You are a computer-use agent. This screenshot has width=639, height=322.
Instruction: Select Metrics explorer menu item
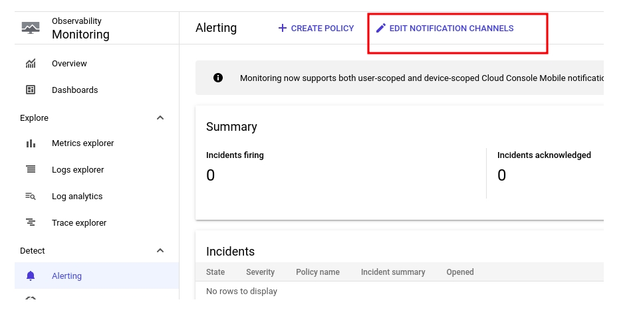pos(82,143)
